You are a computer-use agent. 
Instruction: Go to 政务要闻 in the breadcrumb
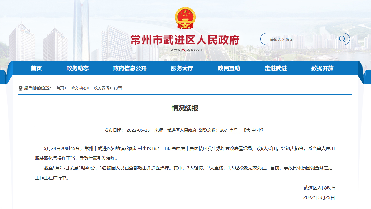102,88
